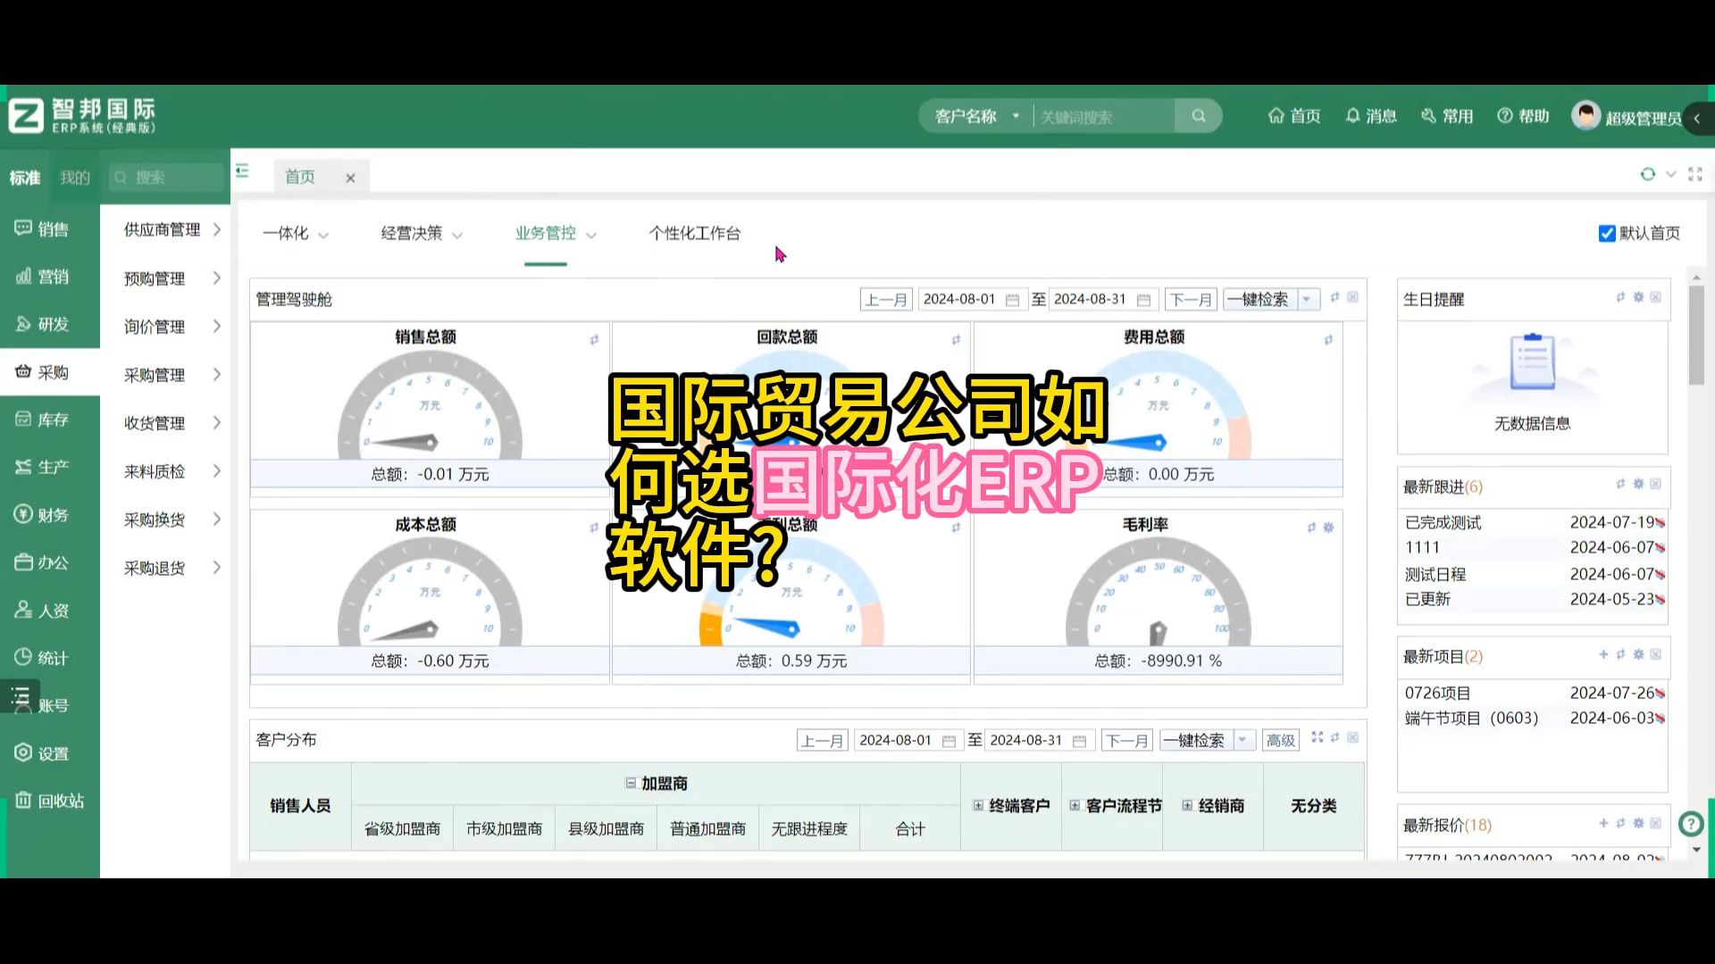Collapse the 加盟商 column group

(631, 783)
